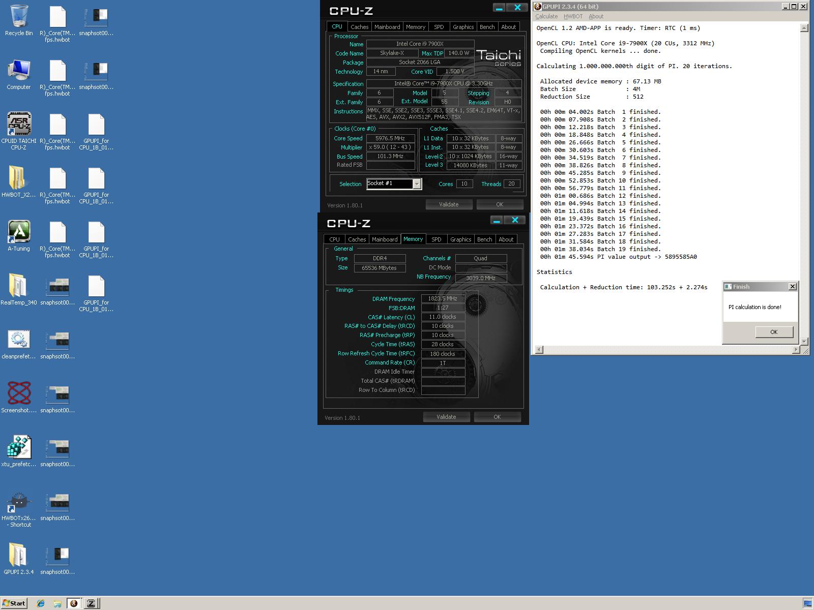Image resolution: width=814 pixels, height=610 pixels.
Task: Open the RealTemp_340 folder
Action: click(19, 290)
